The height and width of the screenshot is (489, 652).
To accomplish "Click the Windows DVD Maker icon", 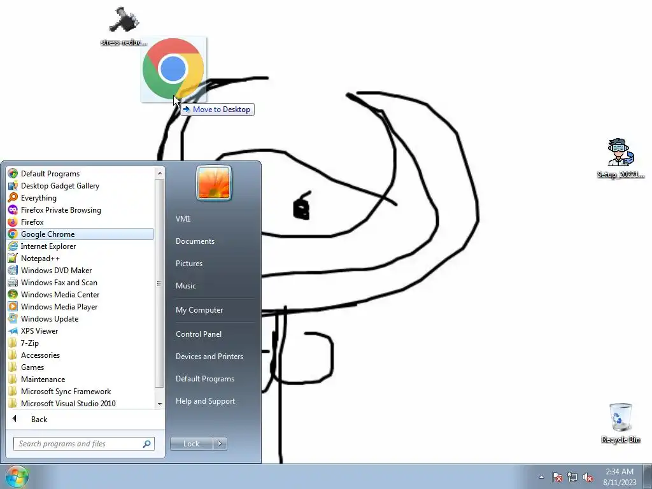I will click(x=13, y=270).
